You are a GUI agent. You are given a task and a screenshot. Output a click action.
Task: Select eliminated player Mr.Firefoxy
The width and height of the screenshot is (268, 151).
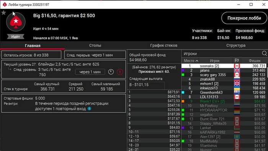[x=224, y=106]
